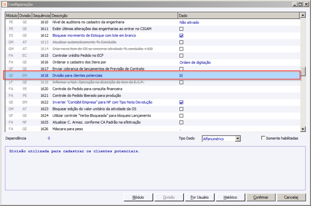This screenshot has height=206, width=311.
Task: Uncheck Inverter Contábil Empresa row 1622 checkbox
Action: 181,102
